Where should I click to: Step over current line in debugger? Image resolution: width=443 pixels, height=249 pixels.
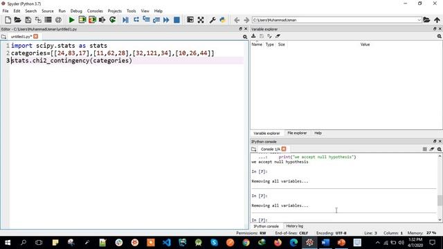click(136, 20)
